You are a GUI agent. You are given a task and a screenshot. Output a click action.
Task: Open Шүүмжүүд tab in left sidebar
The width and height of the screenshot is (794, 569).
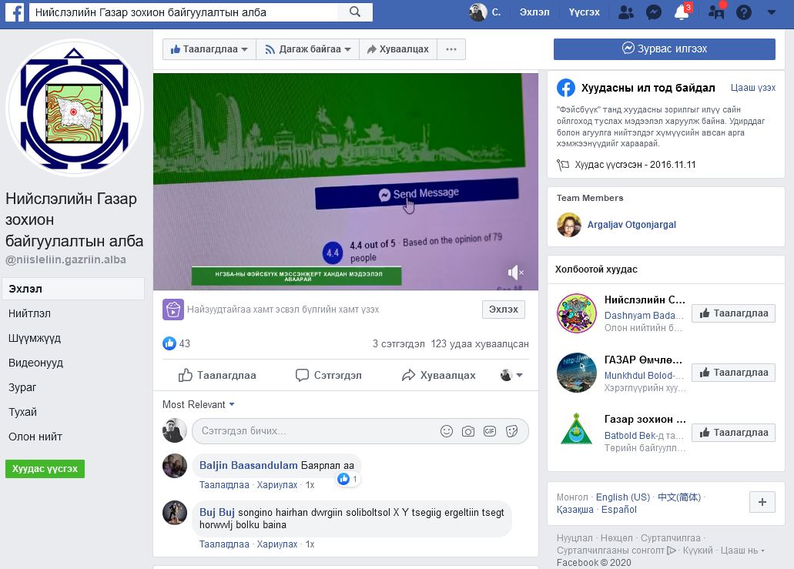tap(35, 338)
